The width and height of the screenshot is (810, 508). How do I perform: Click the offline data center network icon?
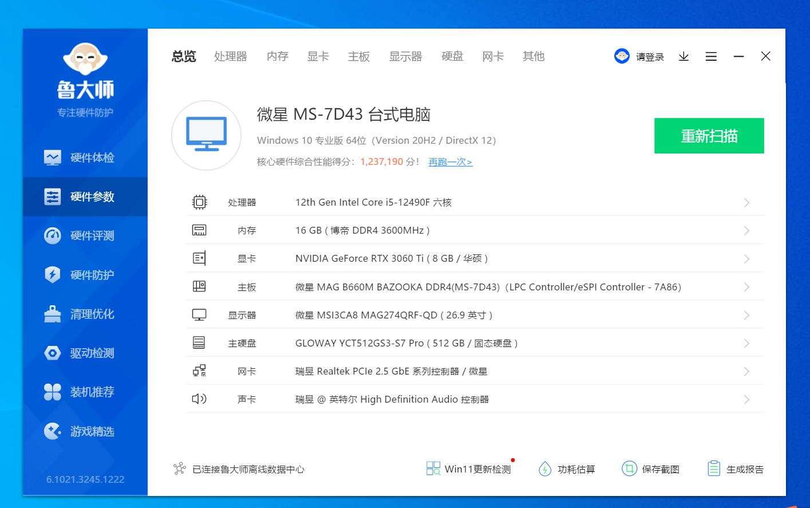coord(180,469)
